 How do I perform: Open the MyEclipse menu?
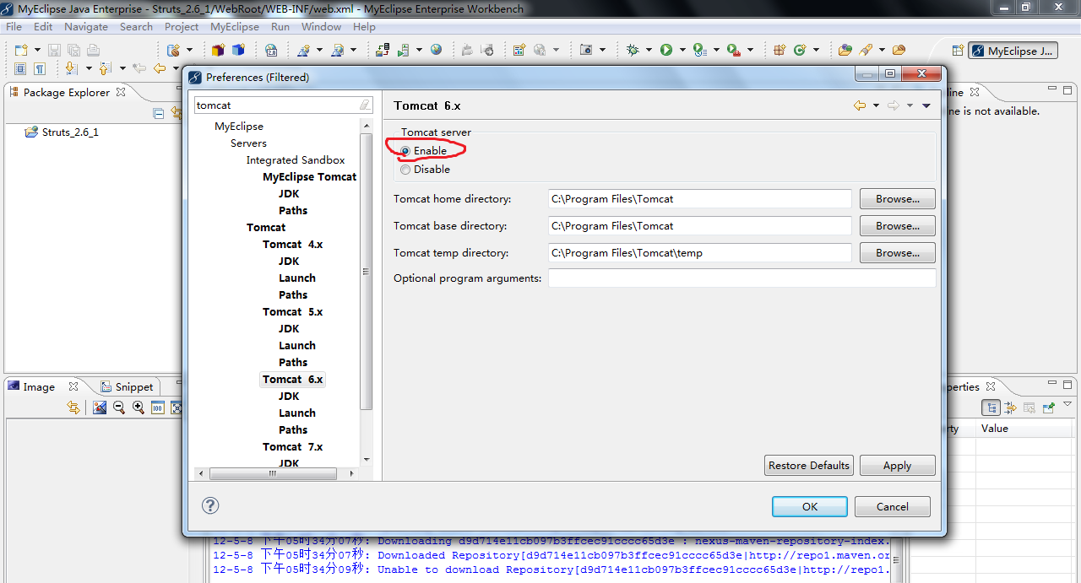(x=235, y=26)
